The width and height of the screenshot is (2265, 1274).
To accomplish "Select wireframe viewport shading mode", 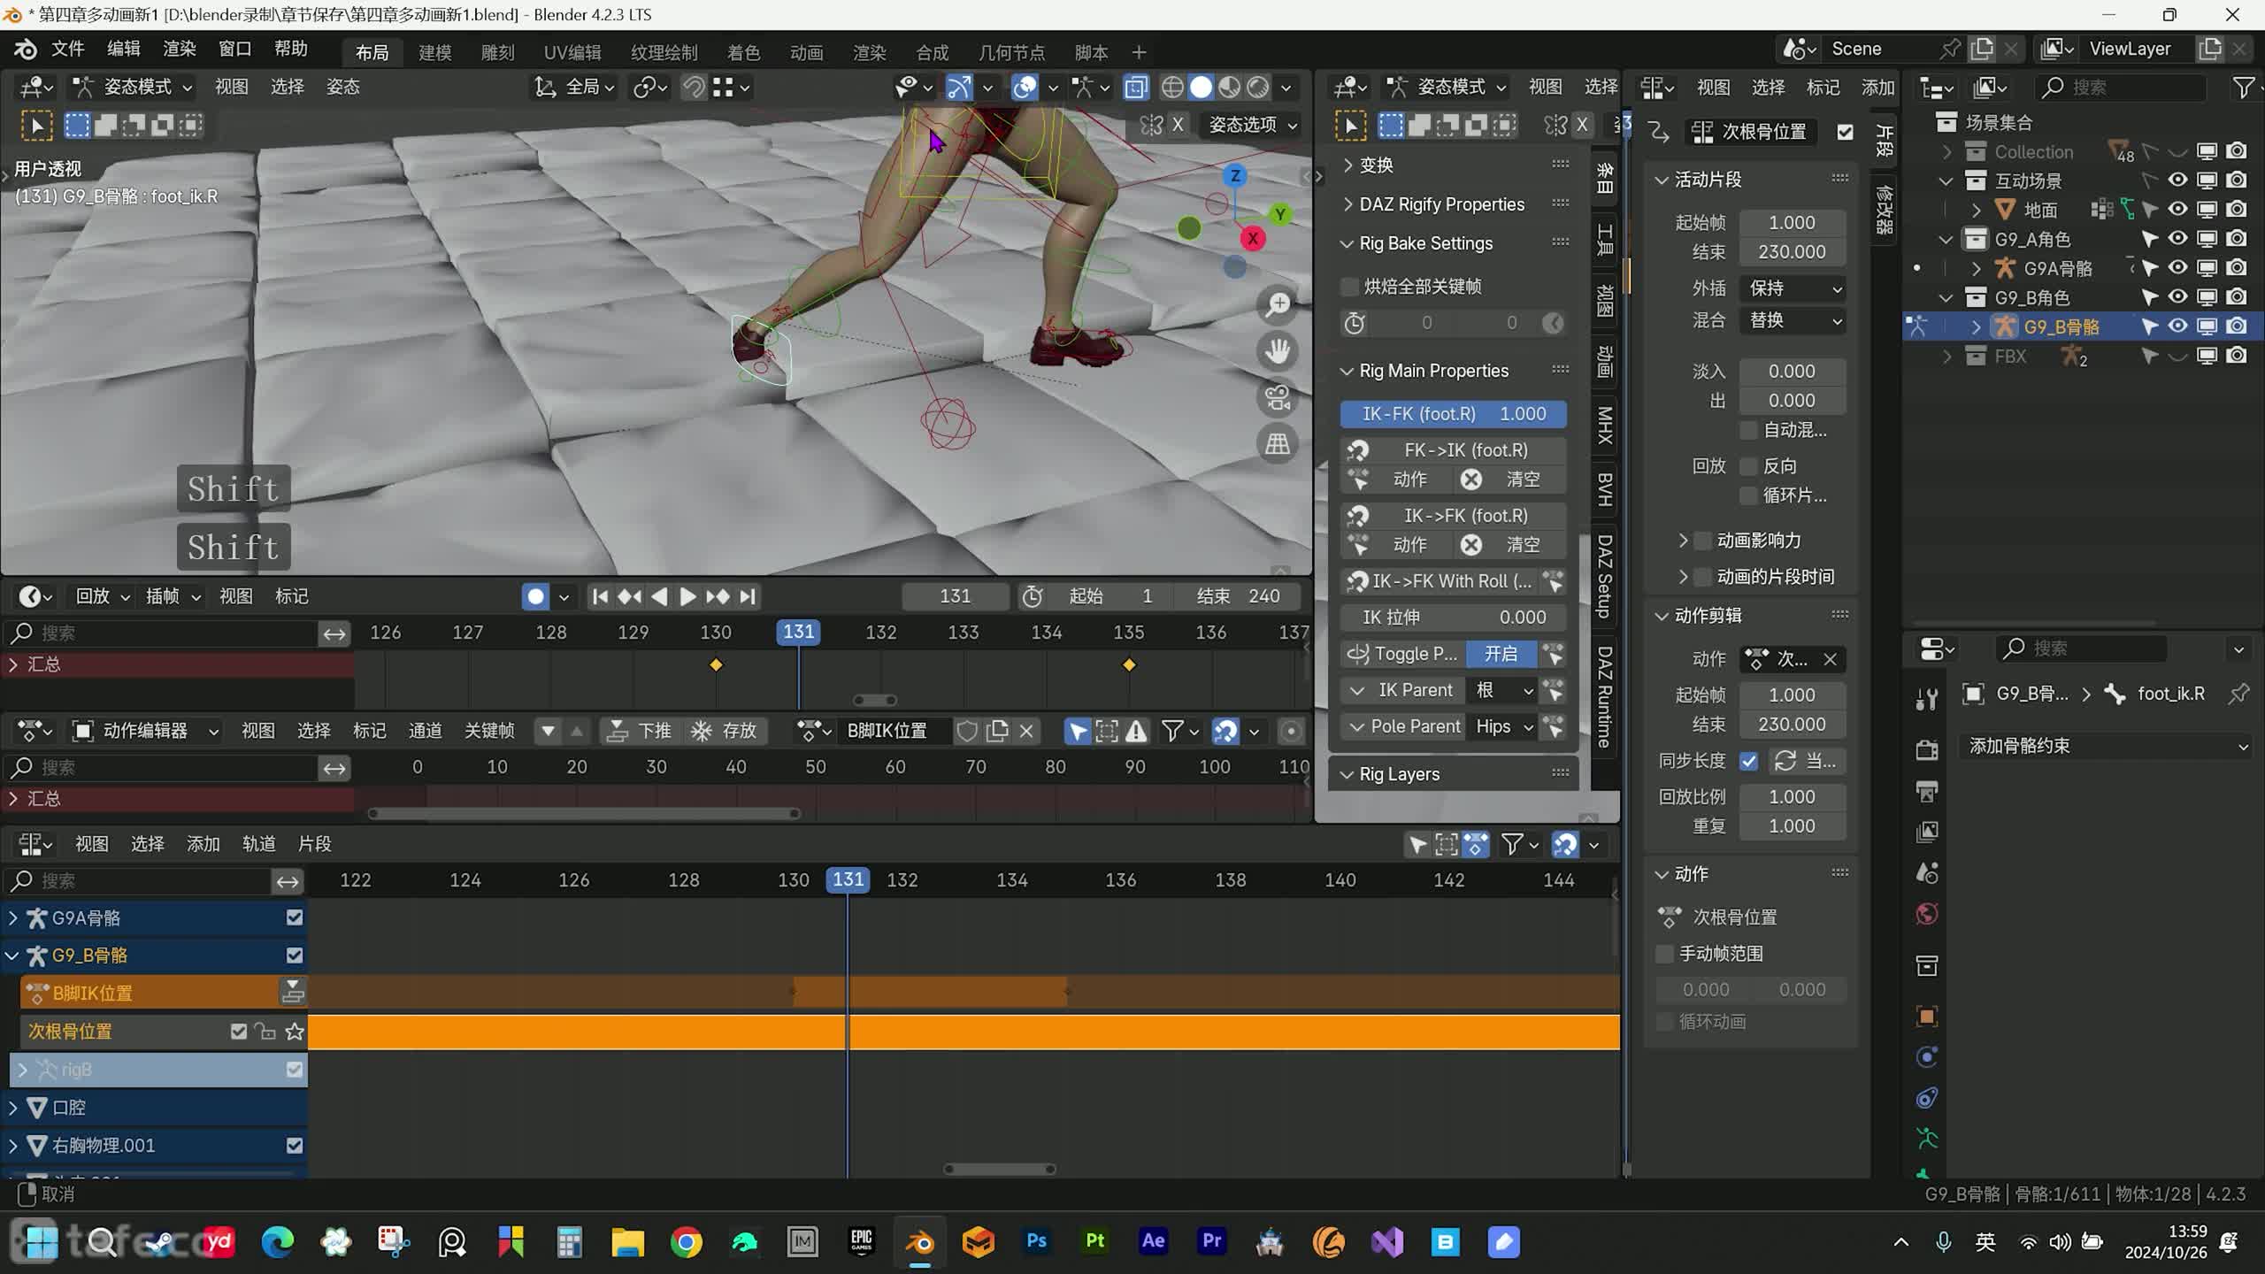I will (1172, 87).
